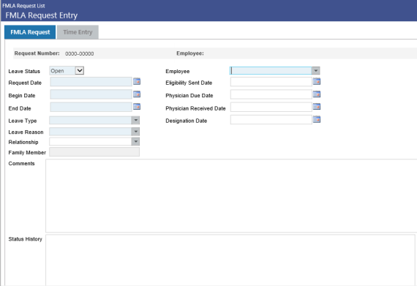
Task: Switch to the Time Entry tab
Action: point(78,32)
